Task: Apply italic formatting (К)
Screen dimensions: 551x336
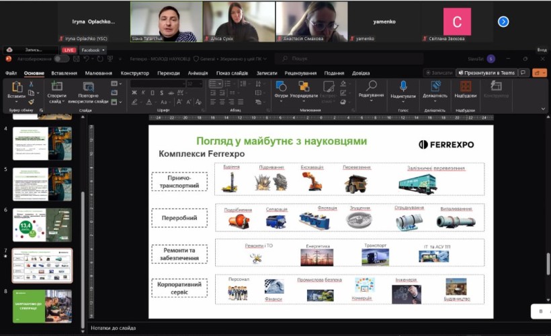Action: 143,93
